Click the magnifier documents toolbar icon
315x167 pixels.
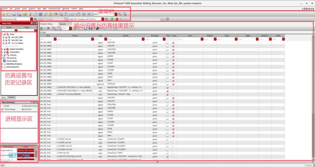click(x=61, y=14)
